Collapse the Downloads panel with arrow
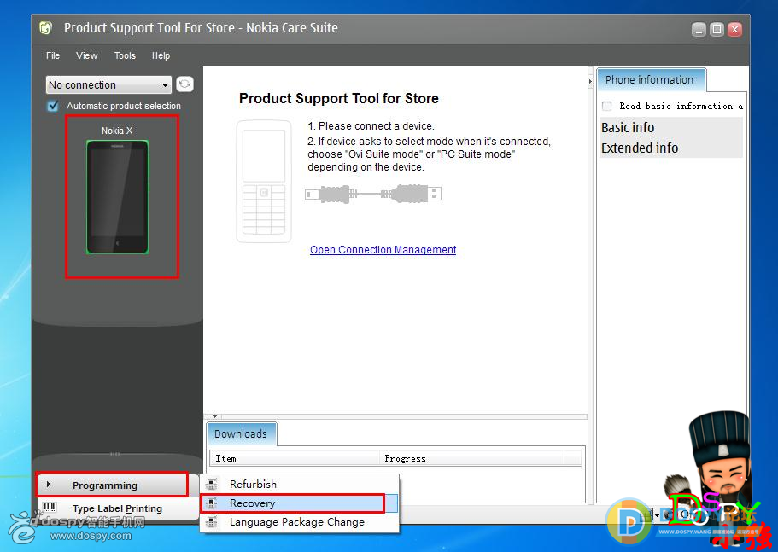The width and height of the screenshot is (778, 552). point(214,416)
